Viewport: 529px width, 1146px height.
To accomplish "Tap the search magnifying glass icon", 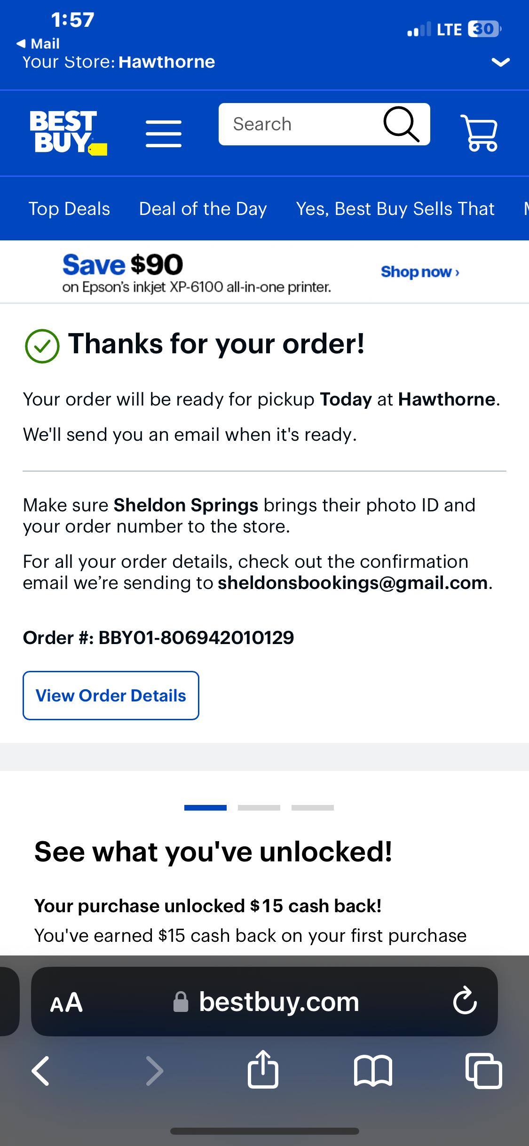I will pos(401,124).
